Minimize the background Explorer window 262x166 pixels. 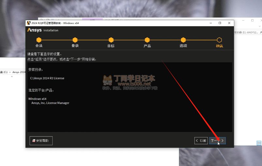[243, 20]
